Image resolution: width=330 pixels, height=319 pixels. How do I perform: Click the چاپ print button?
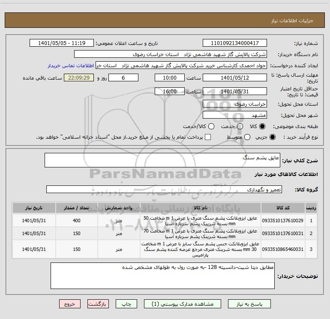(126, 304)
